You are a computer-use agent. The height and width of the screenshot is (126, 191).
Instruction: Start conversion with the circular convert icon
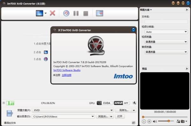(x=66, y=13)
